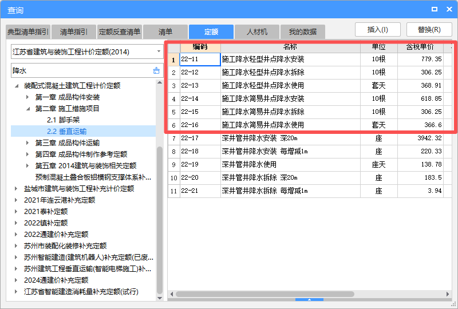Click the 插入(I) button
The height and width of the screenshot is (309, 458).
pos(378,30)
